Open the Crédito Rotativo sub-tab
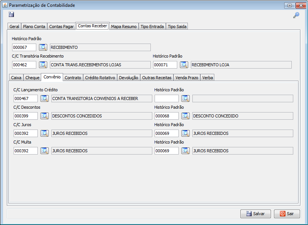This screenshot has width=308, height=225. pyautogui.click(x=100, y=78)
